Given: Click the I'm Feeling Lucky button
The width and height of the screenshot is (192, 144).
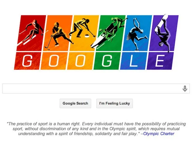Looking at the screenshot, I should pos(114,103).
